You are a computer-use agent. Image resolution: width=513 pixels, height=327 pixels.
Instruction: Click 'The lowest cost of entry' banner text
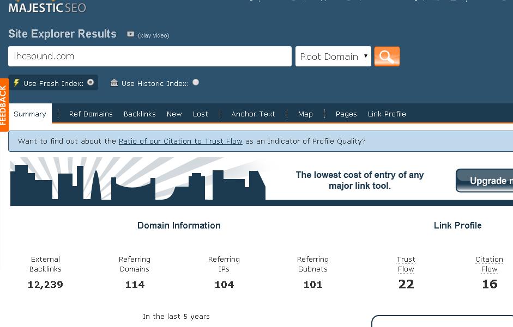pos(360,180)
